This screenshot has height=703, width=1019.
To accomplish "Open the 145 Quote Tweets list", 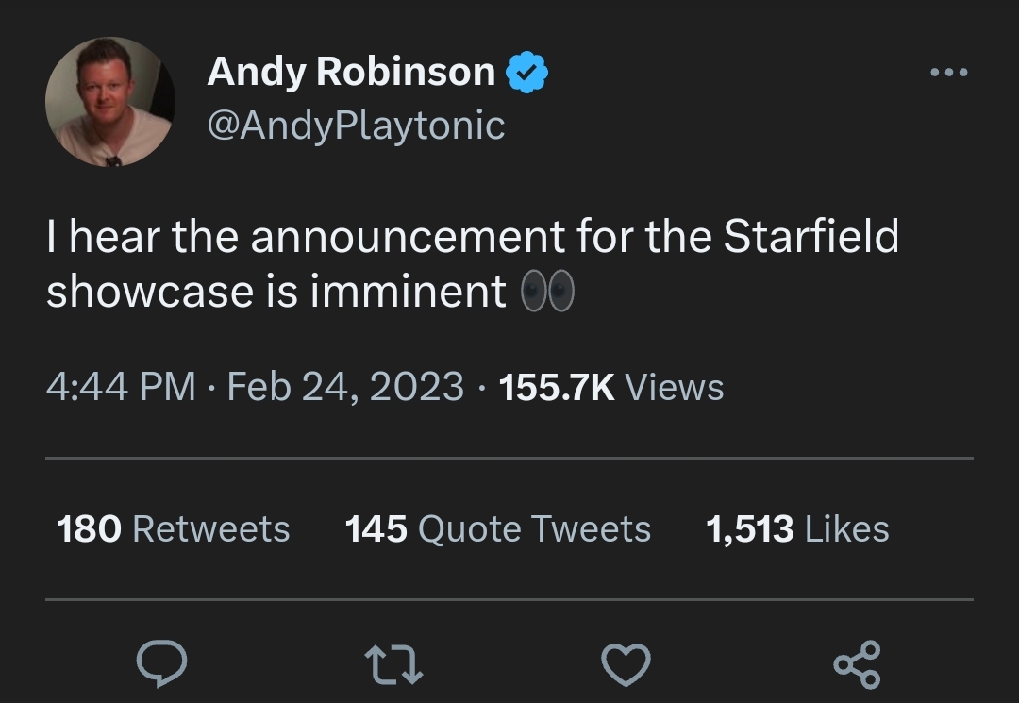I will 498,529.
